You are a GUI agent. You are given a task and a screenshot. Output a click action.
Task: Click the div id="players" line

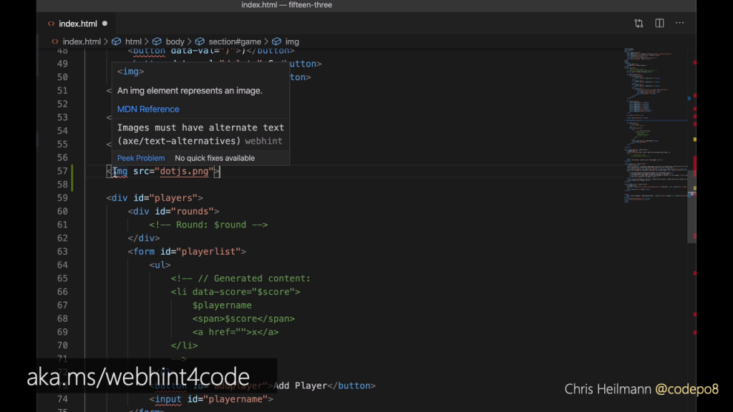coord(155,197)
